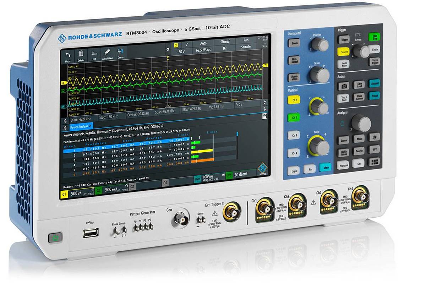Push the Zoom button in Horizontal section
Screen dimensions: 426x283
tap(294, 43)
